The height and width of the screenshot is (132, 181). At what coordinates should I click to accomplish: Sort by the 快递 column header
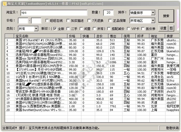[88, 36]
